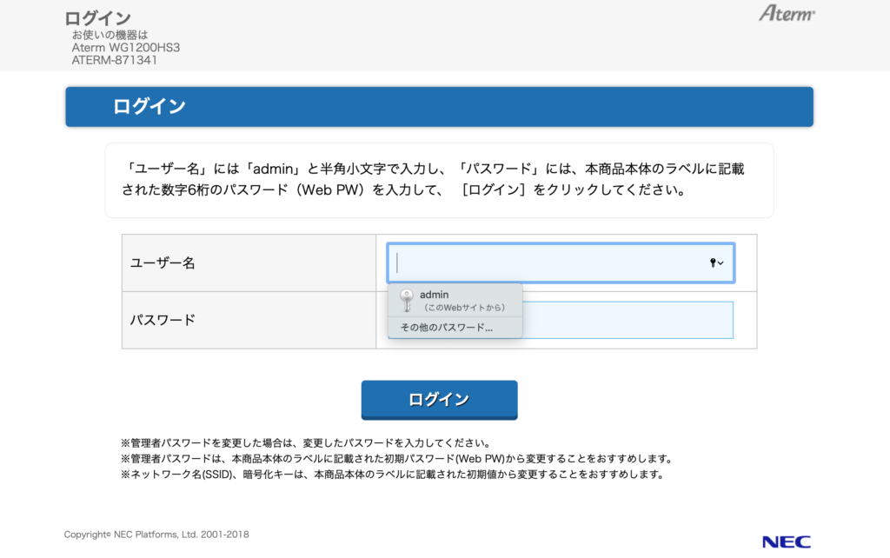
Task: Click the NEC logo in the footer
Action: (786, 541)
